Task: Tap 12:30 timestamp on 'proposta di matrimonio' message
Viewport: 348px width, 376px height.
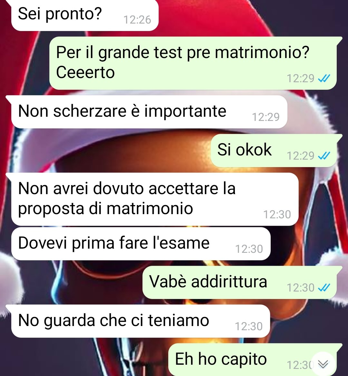Action: tap(277, 214)
